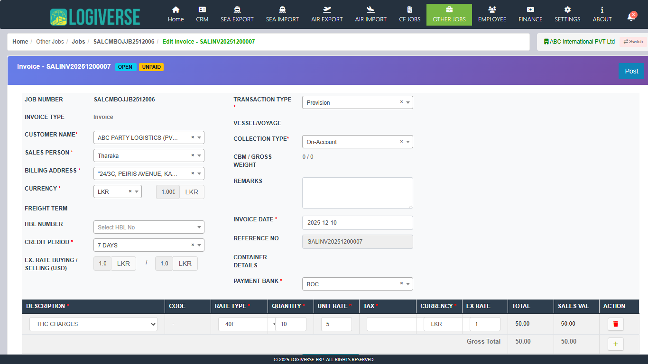648x364 pixels.
Task: Open Sea Export module ship icon
Action: [237, 10]
